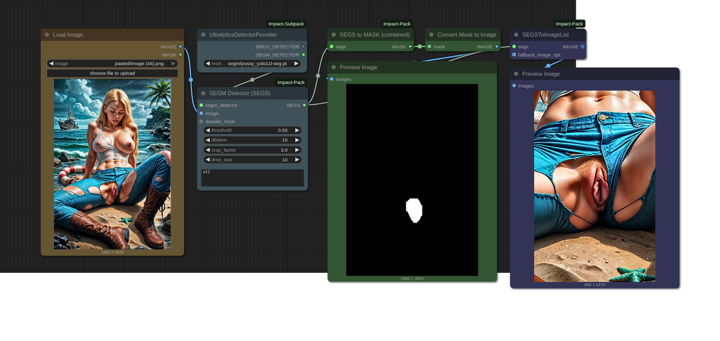The image size is (720, 341).
Task: Click the segm_detector input port
Action: [x=201, y=105]
